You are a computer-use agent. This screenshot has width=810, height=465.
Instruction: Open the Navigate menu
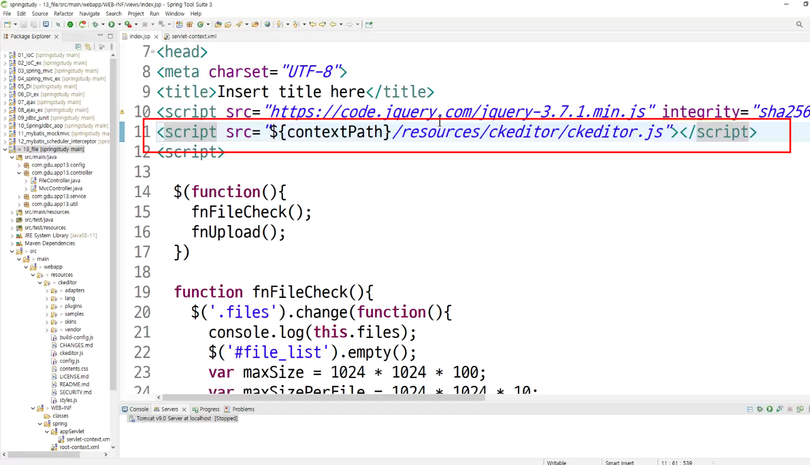pyautogui.click(x=89, y=14)
